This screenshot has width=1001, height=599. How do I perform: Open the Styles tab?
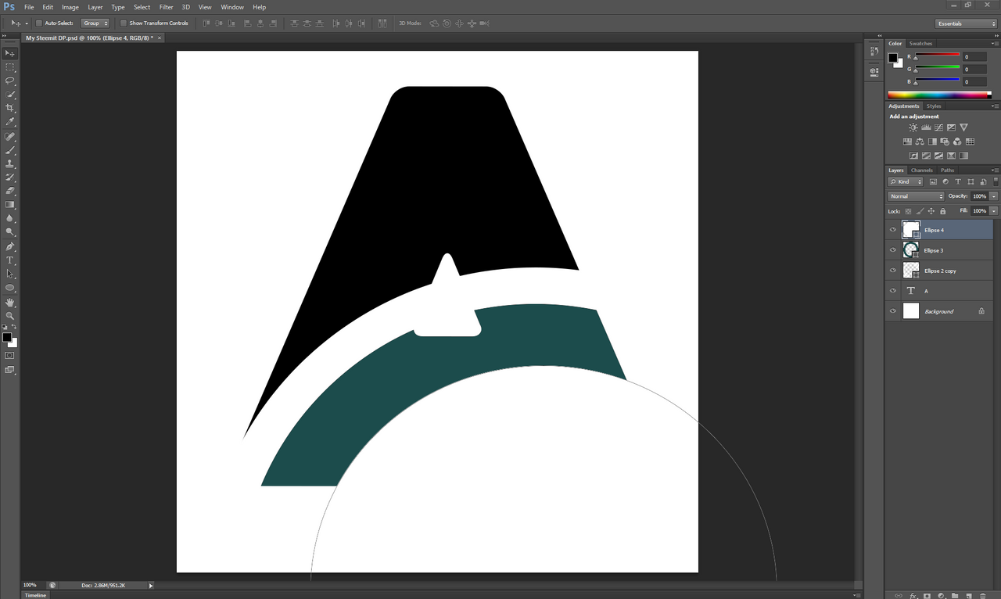pyautogui.click(x=934, y=106)
